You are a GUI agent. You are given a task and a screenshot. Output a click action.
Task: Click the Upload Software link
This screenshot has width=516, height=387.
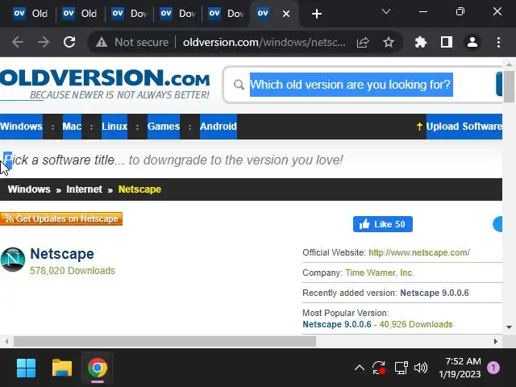click(x=464, y=127)
